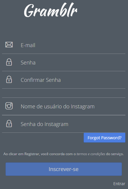Click the 'você concorda com o' text

tap(58, 154)
